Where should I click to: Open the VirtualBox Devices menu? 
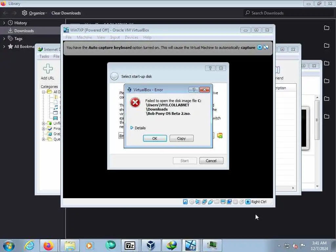point(132,37)
